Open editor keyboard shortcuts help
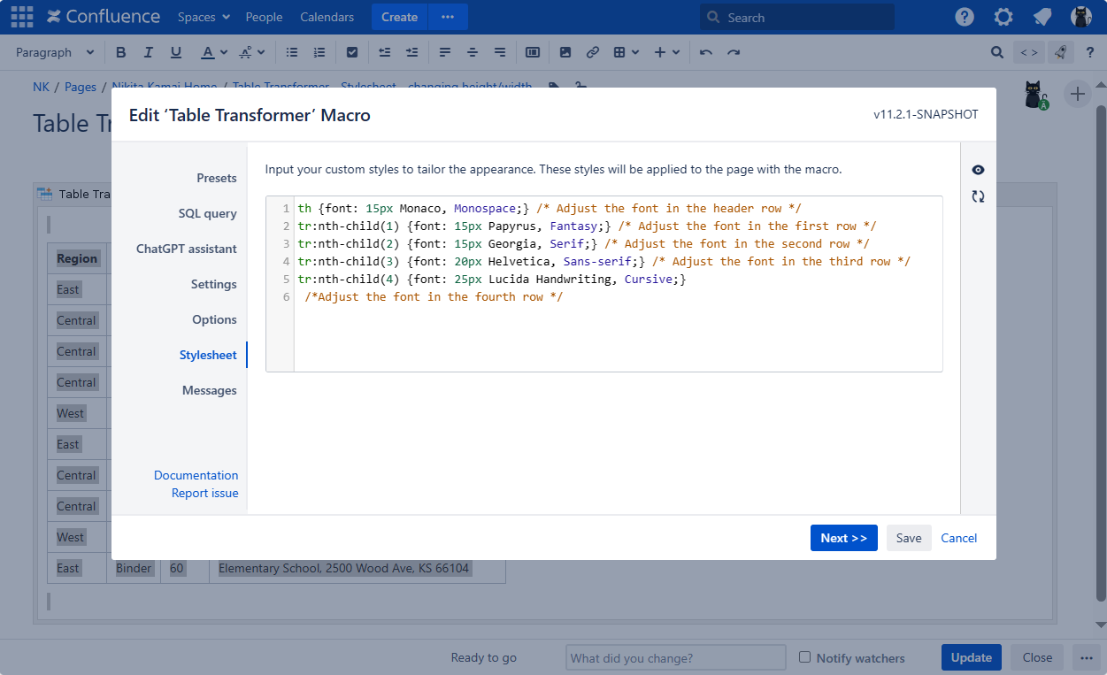This screenshot has width=1107, height=675. pos(1090,52)
